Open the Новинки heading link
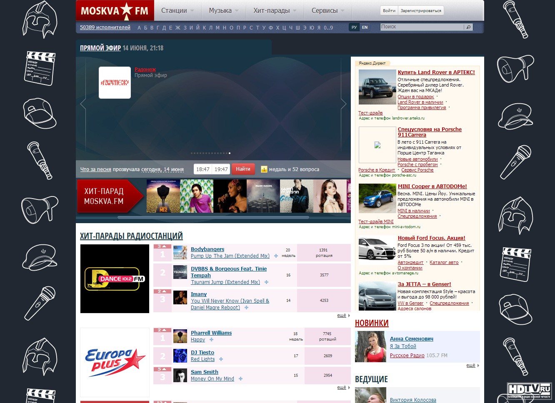 (372, 323)
